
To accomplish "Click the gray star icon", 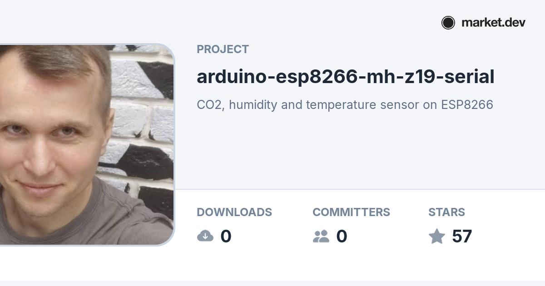I will (x=437, y=236).
